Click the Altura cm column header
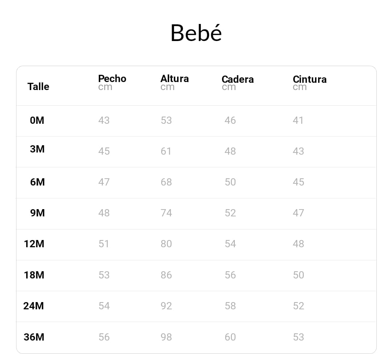This screenshot has height=354, width=392. 174,82
